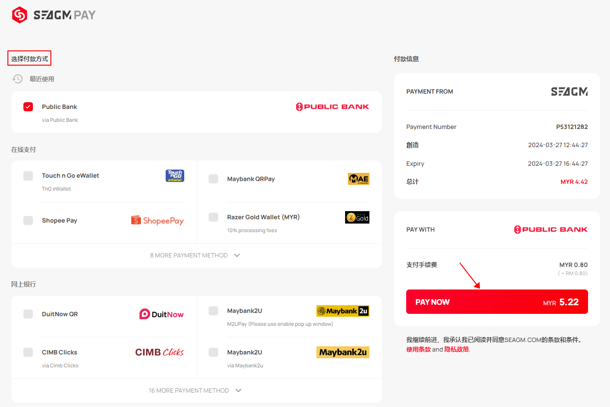The width and height of the screenshot is (610, 407).
Task: Click the Public Bank logo in the recent payment card
Action: pyautogui.click(x=332, y=107)
